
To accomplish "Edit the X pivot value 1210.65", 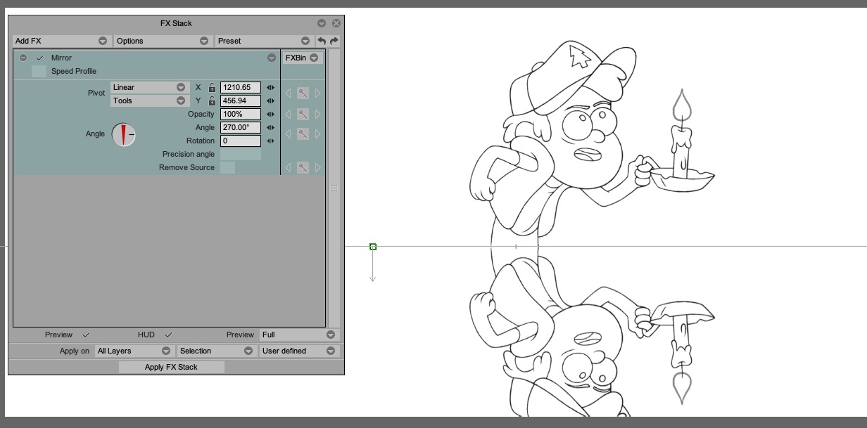I will coord(241,87).
